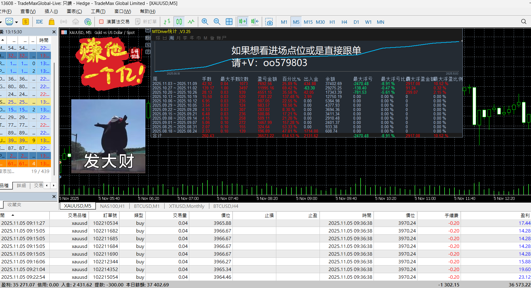Select the 月 period in MTDriver statistics

(178, 38)
